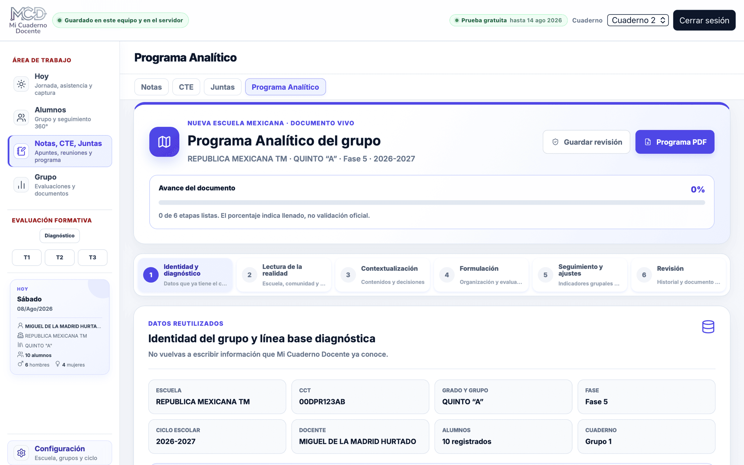Click the ESCUELA card REPUBLICA MEXICANA TM
Viewport: 744px width, 465px height.
click(x=217, y=397)
